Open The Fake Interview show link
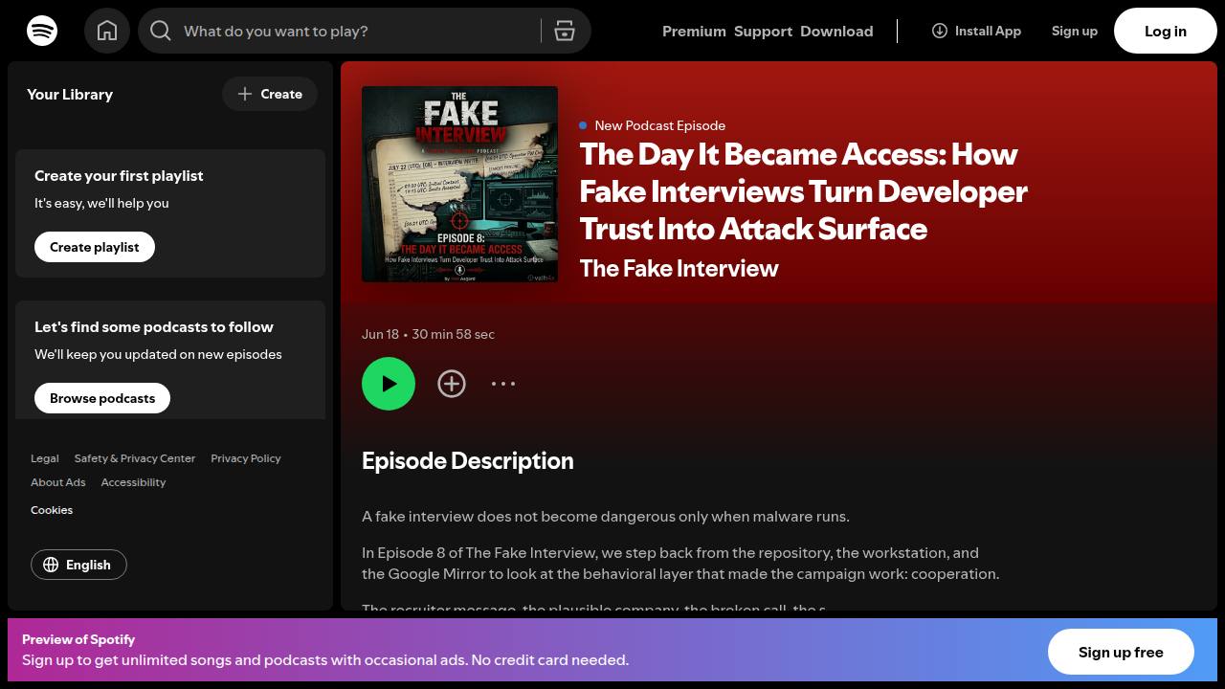The image size is (1225, 689). (x=679, y=269)
